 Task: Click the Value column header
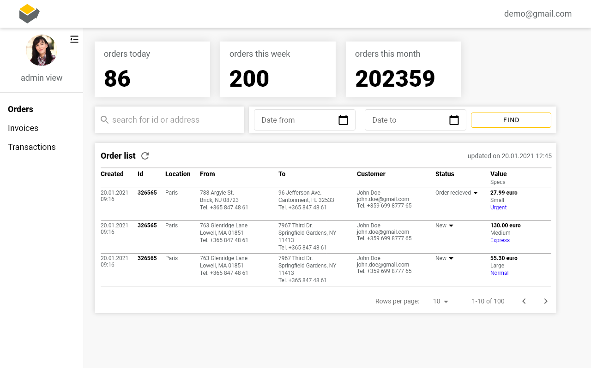pyautogui.click(x=499, y=174)
